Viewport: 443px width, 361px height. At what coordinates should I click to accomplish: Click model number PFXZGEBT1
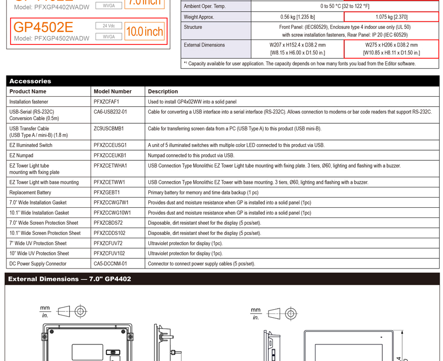[x=107, y=192]
